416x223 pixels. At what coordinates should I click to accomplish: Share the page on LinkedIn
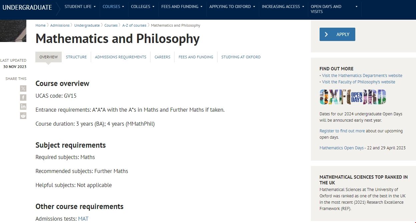tap(23, 106)
